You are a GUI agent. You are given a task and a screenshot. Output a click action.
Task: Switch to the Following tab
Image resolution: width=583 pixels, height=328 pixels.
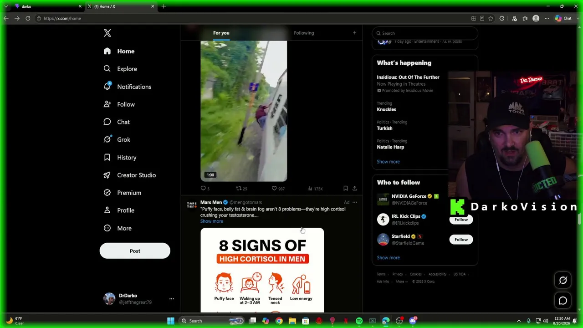304,33
